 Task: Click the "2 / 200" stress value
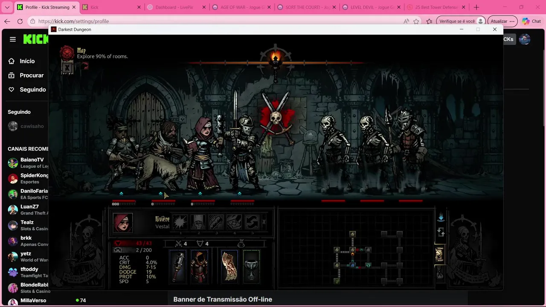(x=144, y=250)
